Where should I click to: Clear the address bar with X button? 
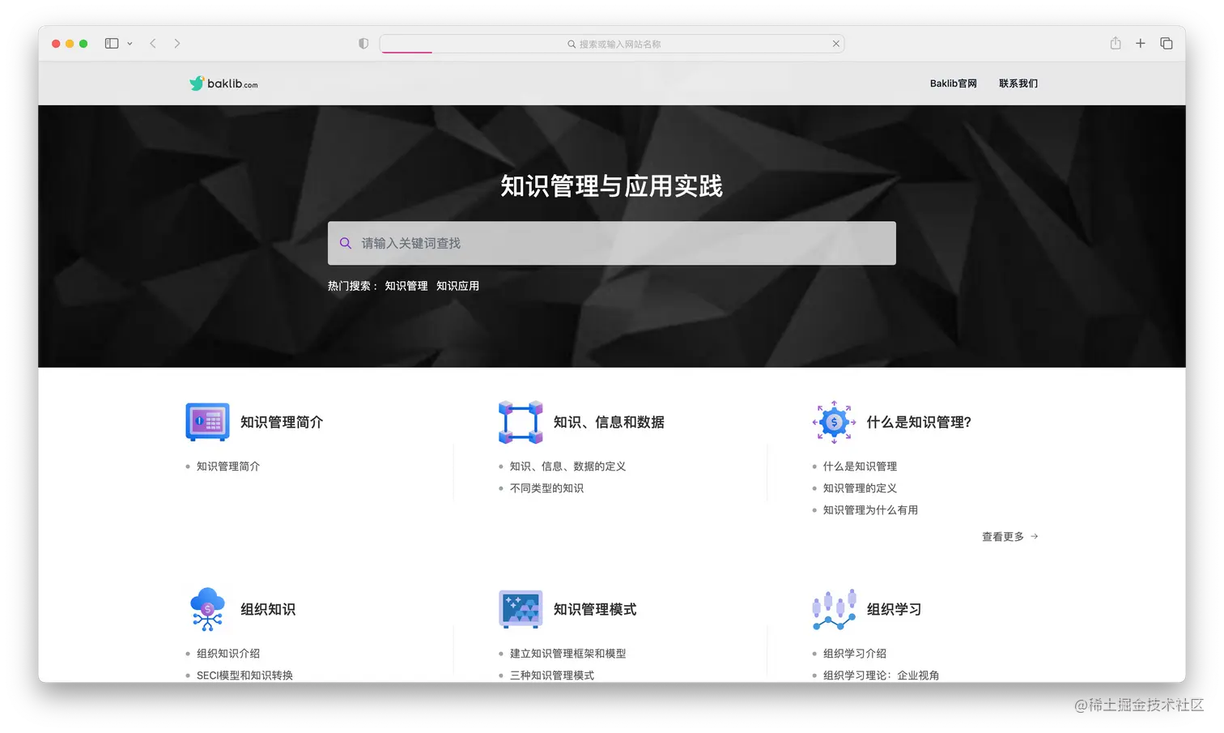coord(836,44)
